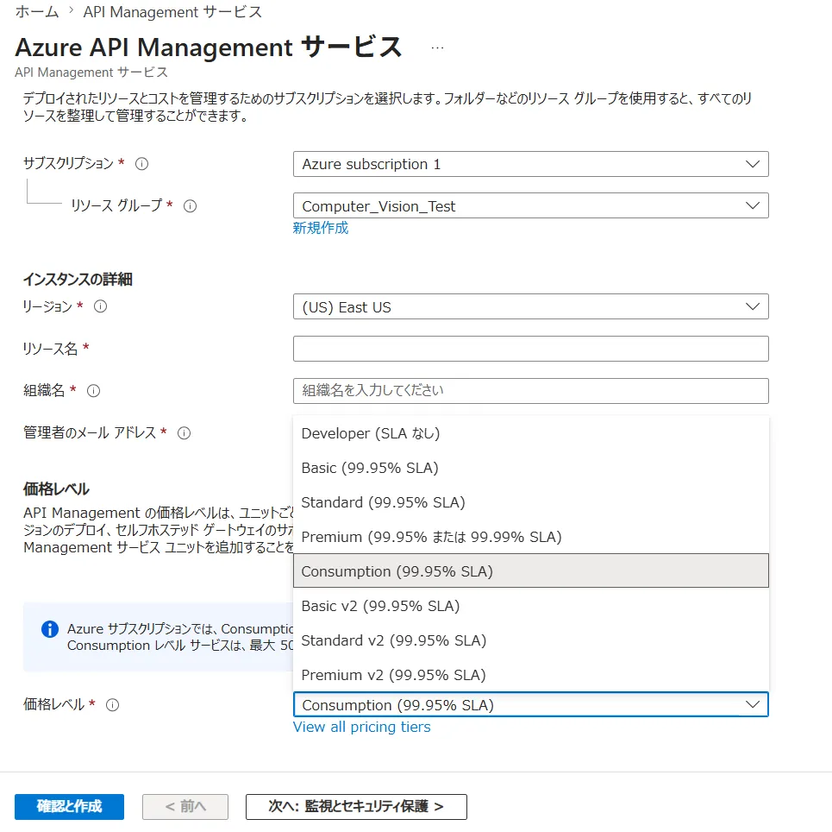Select Premium (99.95% または 99.99% SLA)
The image size is (832, 832).
coord(530,537)
